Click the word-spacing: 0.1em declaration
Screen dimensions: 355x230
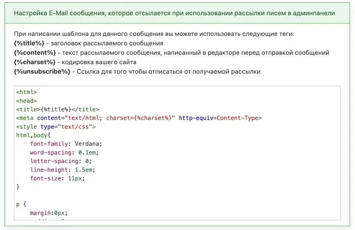(64, 152)
